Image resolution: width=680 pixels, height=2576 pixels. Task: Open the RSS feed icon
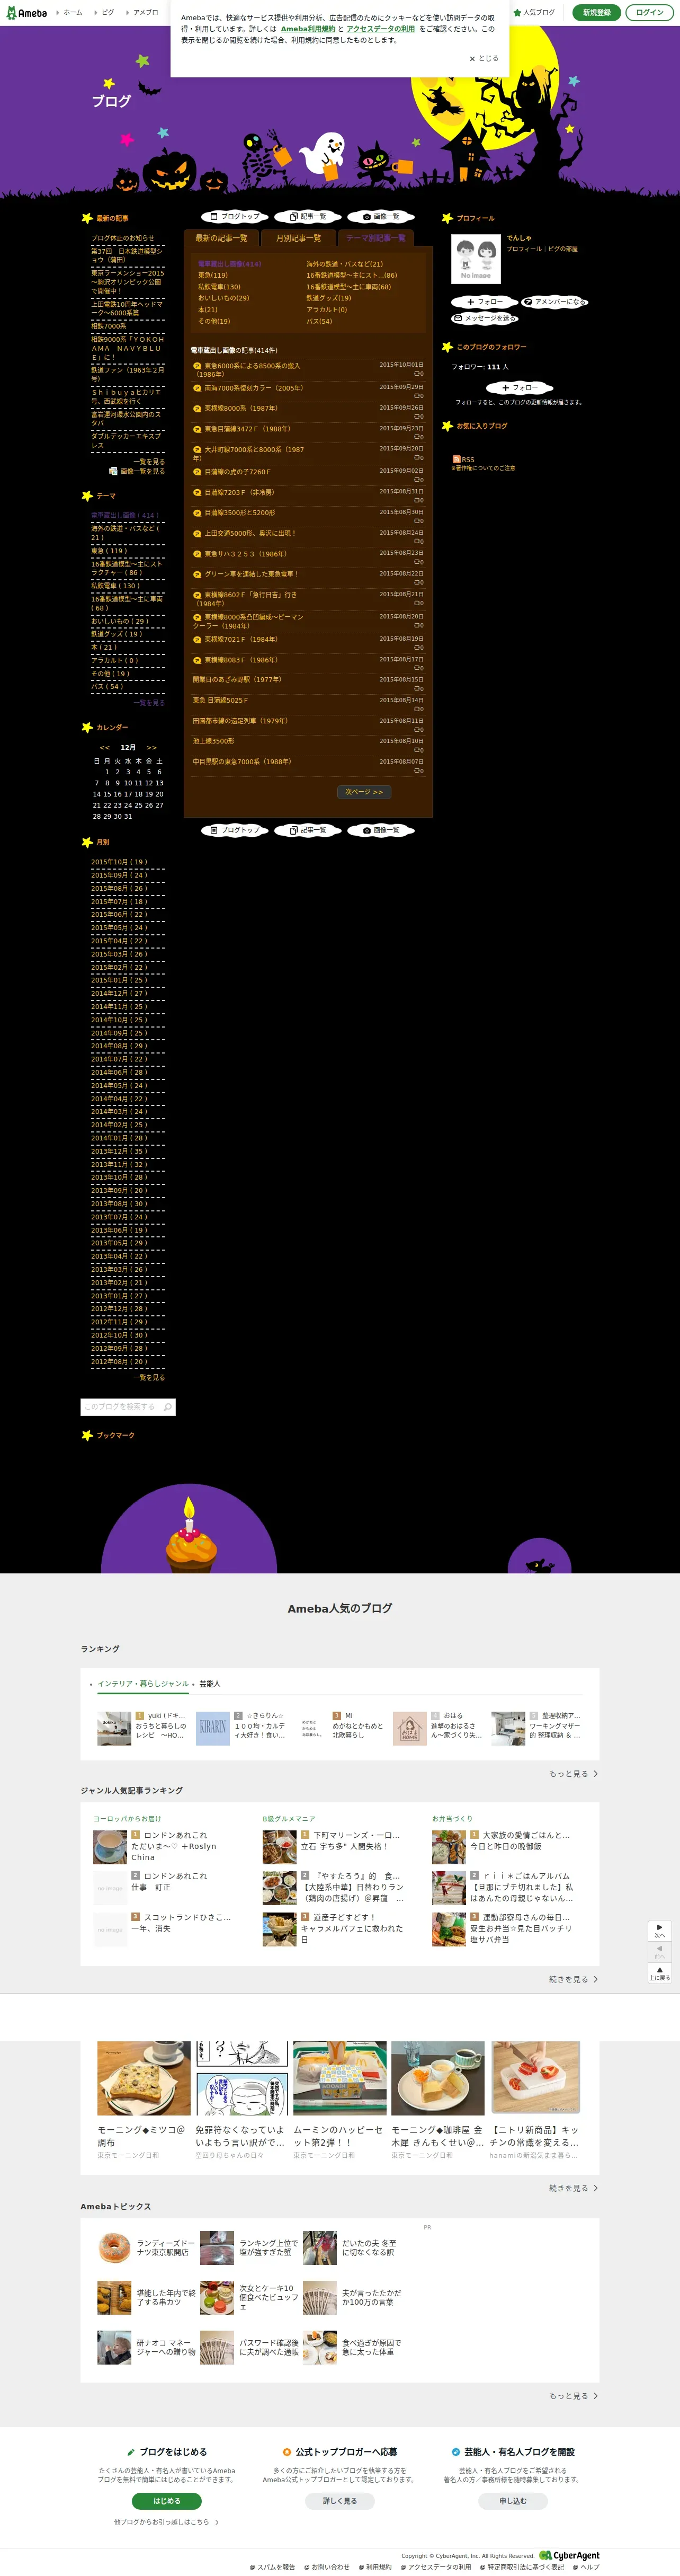point(457,459)
